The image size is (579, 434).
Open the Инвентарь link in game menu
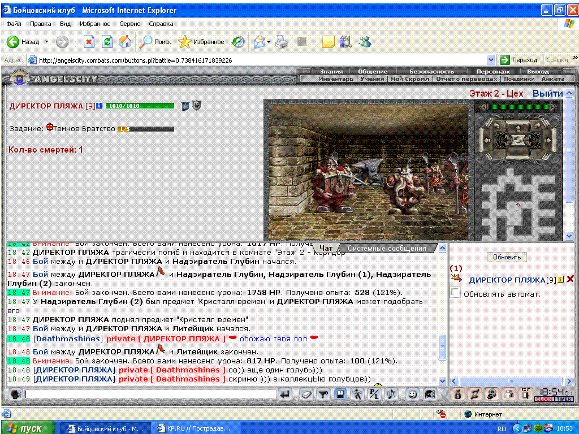pos(336,79)
